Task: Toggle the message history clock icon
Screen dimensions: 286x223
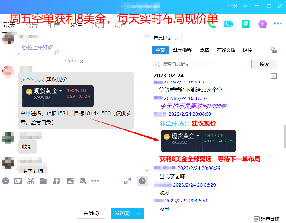Action: tap(142, 181)
